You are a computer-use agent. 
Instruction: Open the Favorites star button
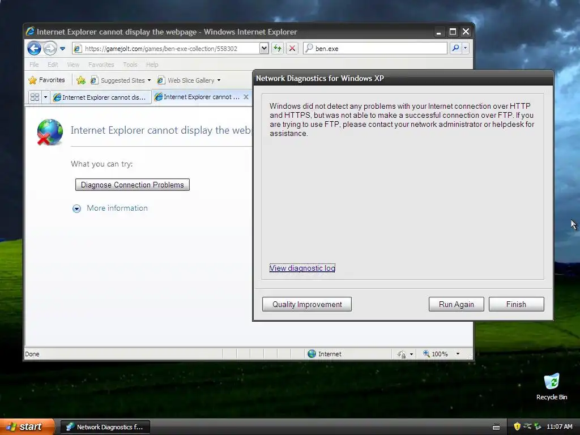click(x=46, y=80)
